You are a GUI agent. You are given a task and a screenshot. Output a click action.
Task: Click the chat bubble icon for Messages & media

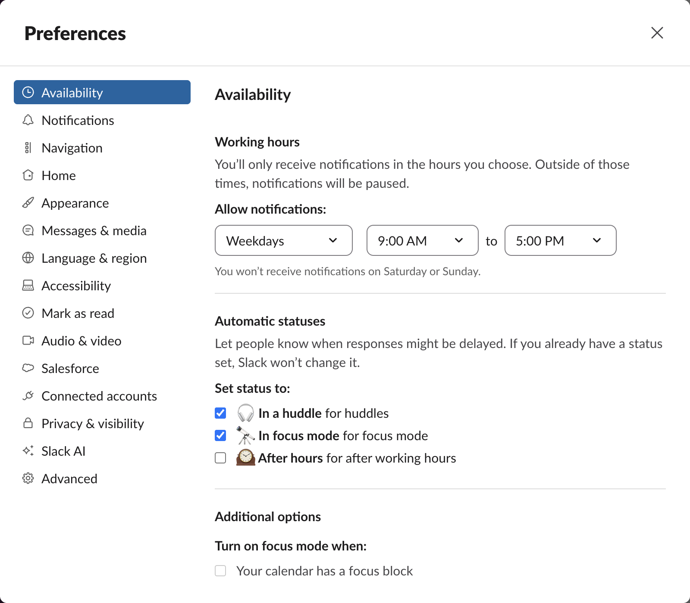(28, 230)
